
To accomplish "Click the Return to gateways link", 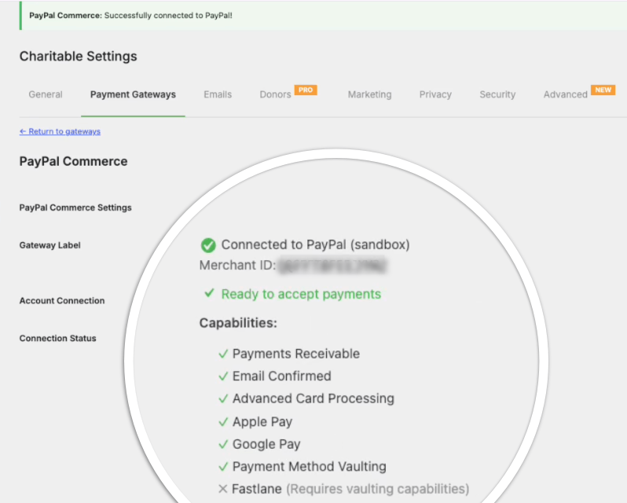I will tap(60, 131).
